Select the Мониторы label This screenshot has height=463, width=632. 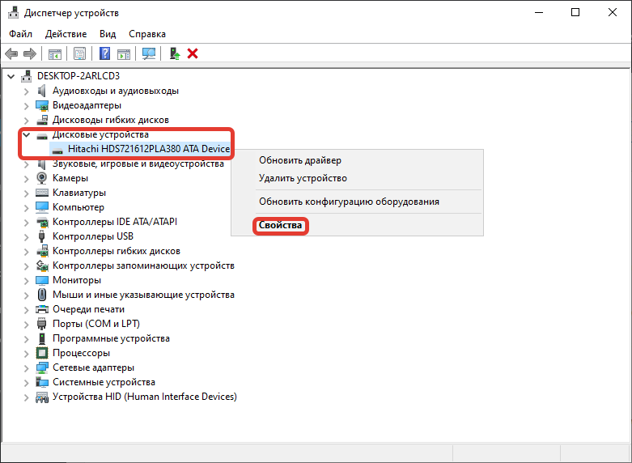[77, 280]
